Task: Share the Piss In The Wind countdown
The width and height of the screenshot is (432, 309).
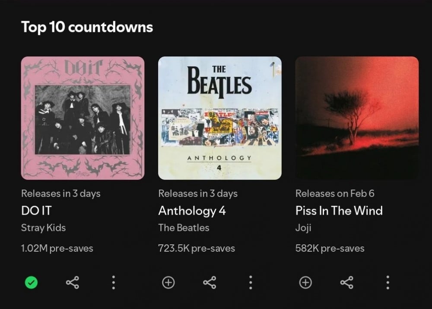Action: tap(347, 283)
